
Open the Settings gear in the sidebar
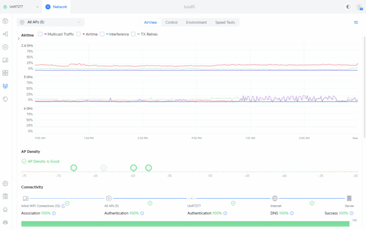coord(5,183)
